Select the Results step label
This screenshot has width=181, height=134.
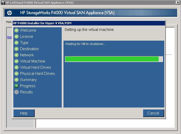(x=26, y=92)
